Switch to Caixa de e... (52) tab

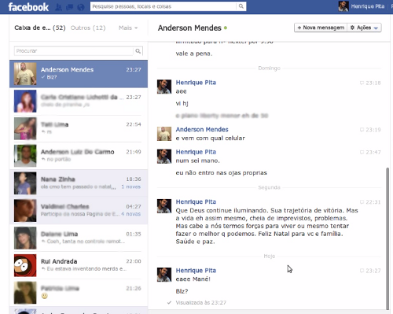pos(40,28)
